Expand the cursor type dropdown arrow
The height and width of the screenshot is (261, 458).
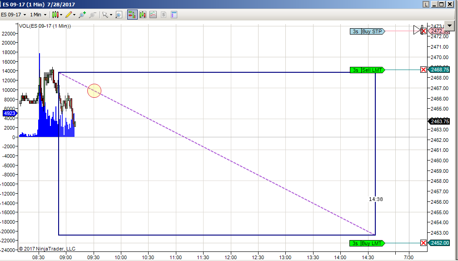pyautogui.click(x=111, y=15)
